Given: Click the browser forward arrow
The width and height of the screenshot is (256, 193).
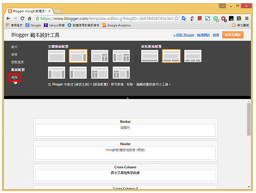Looking at the screenshot, I should point(15,18).
